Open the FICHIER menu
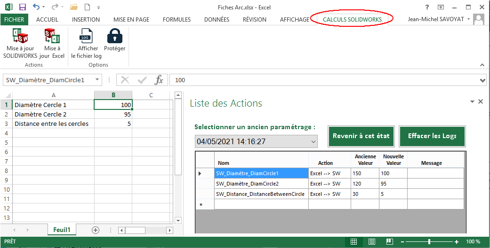Image resolution: width=490 pixels, height=248 pixels. tap(14, 19)
